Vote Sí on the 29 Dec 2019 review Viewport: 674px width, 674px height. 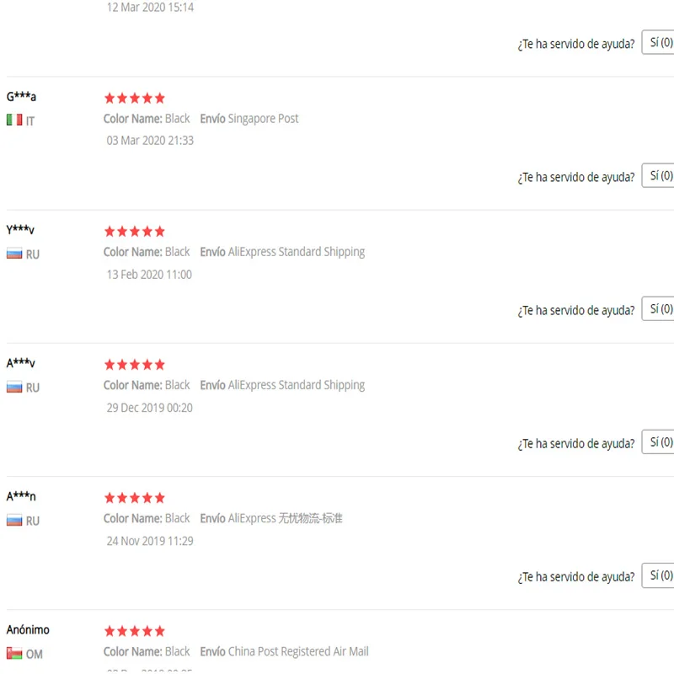660,442
